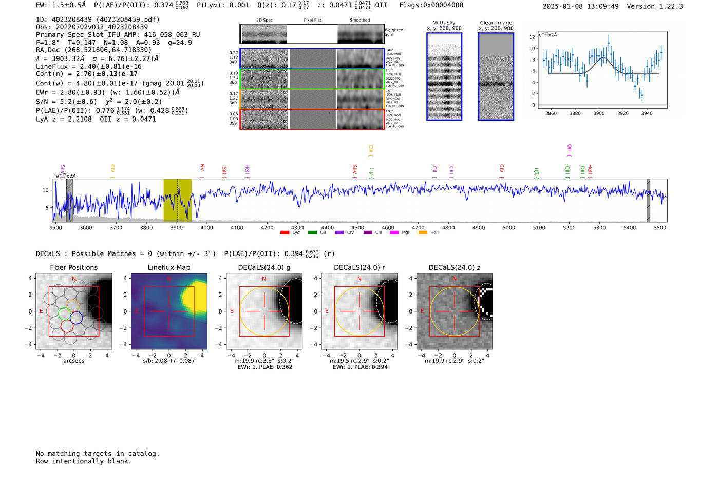Click the 'EW: 1.5±0.5Å' header value
This screenshot has height=489, width=719.
coord(61,5)
